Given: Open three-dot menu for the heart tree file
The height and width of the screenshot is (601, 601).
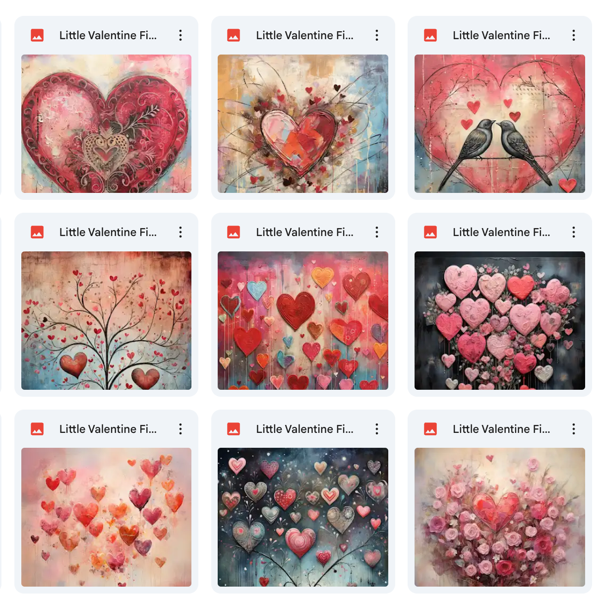Looking at the screenshot, I should click(180, 232).
